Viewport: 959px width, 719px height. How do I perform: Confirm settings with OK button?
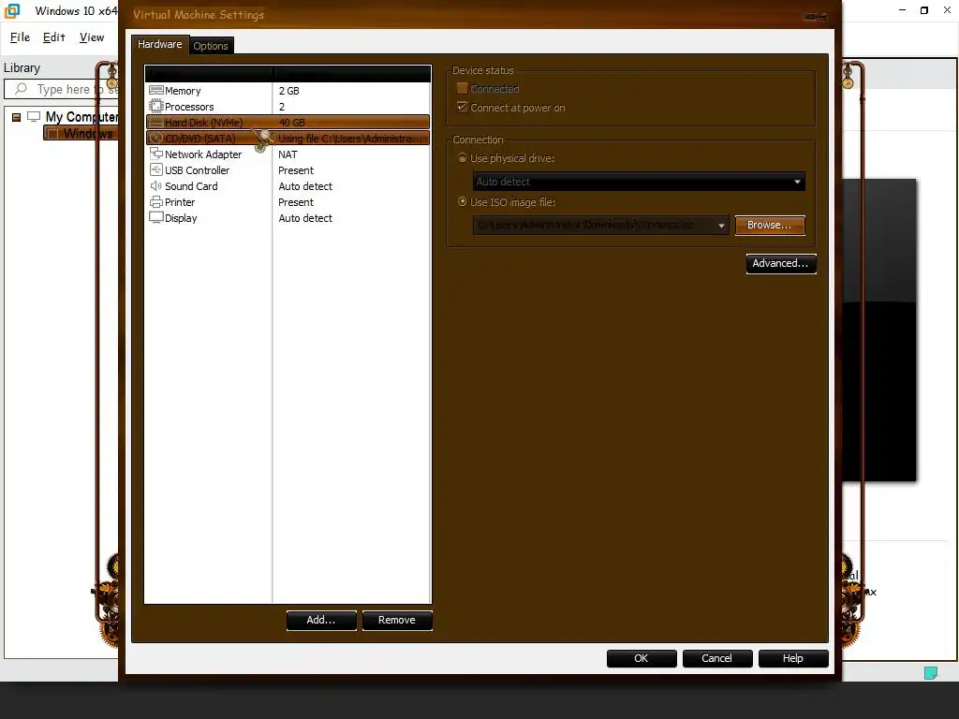pos(641,658)
